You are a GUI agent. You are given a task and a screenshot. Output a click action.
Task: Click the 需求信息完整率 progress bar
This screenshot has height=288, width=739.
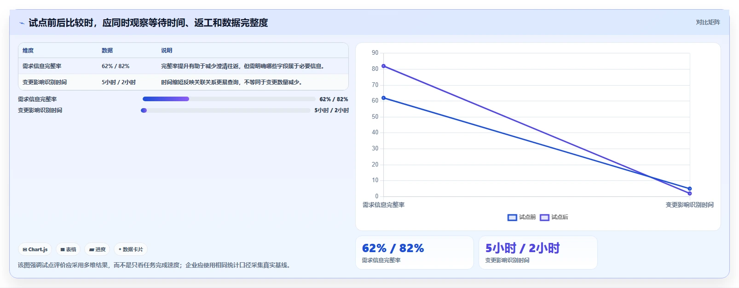(x=229, y=99)
